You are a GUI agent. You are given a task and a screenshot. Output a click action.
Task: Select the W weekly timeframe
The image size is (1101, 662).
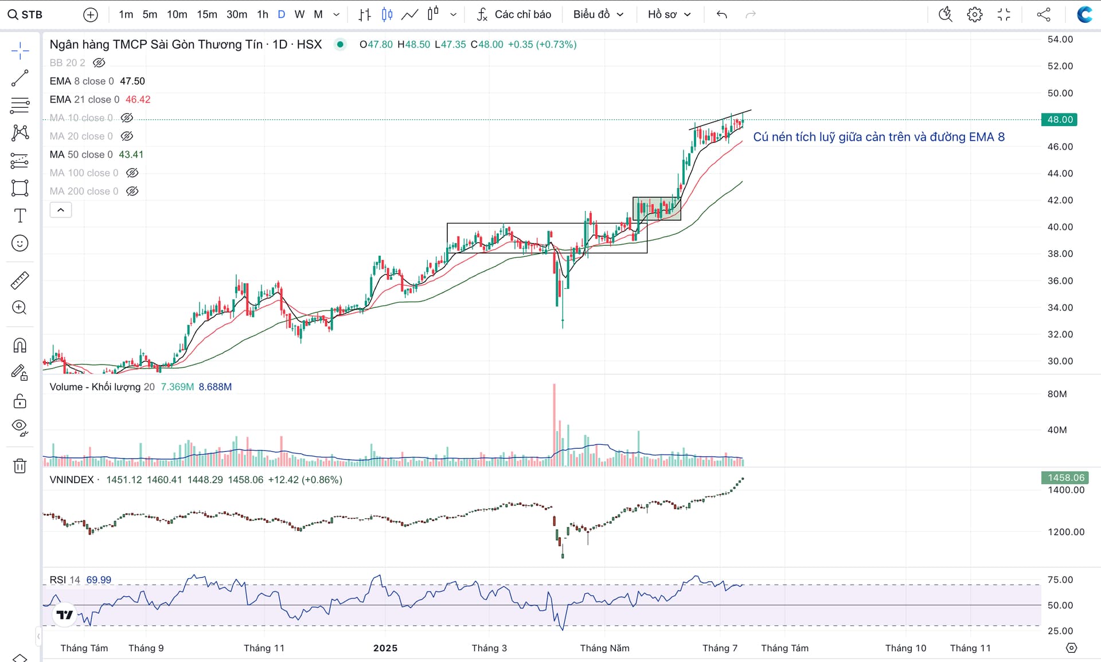(299, 14)
